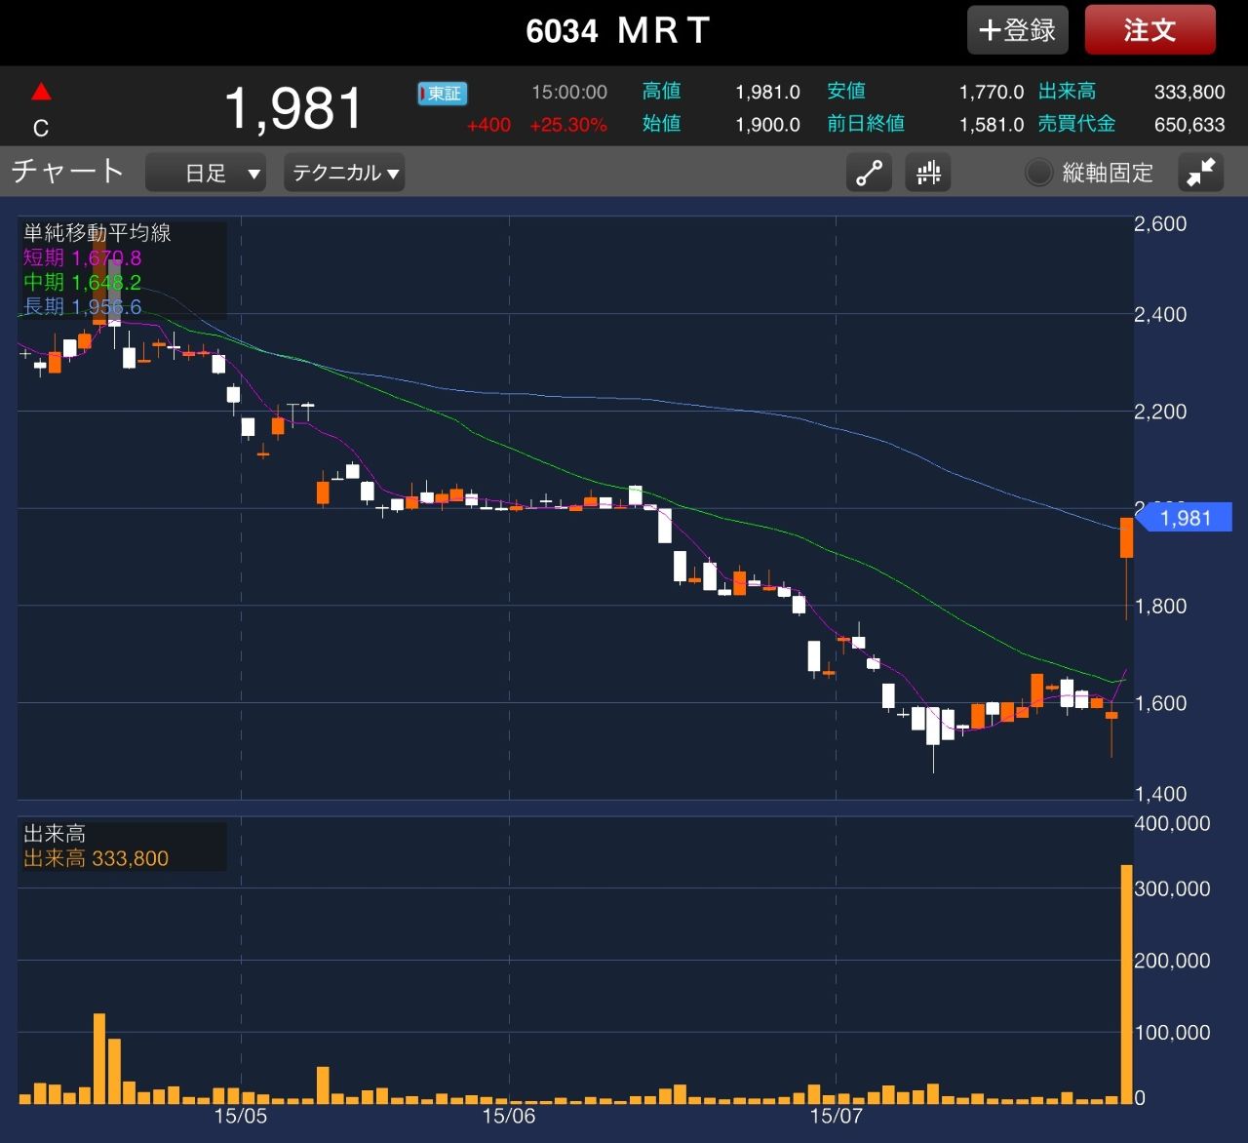The height and width of the screenshot is (1143, 1248).
Task: Tap the チャート section label
Action: (67, 172)
